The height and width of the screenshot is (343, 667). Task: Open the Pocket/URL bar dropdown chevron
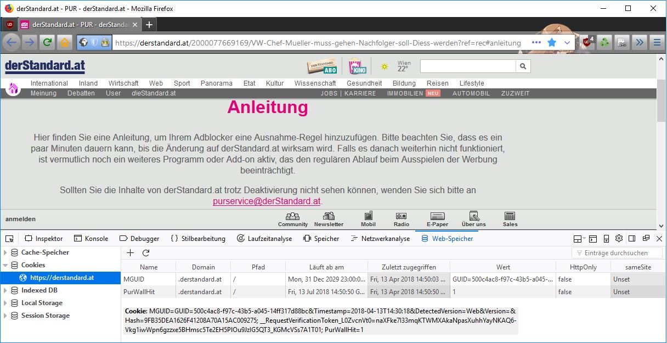point(567,42)
